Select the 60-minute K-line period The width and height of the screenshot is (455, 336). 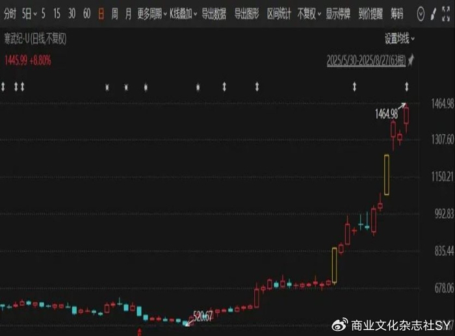(x=86, y=14)
